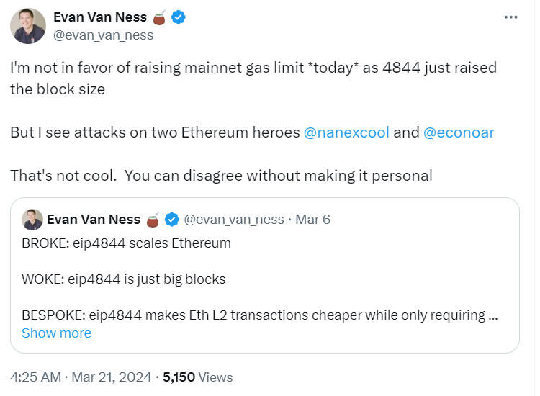
Task: Click the blue verified badge beside the author name
Action: pyautogui.click(x=179, y=17)
